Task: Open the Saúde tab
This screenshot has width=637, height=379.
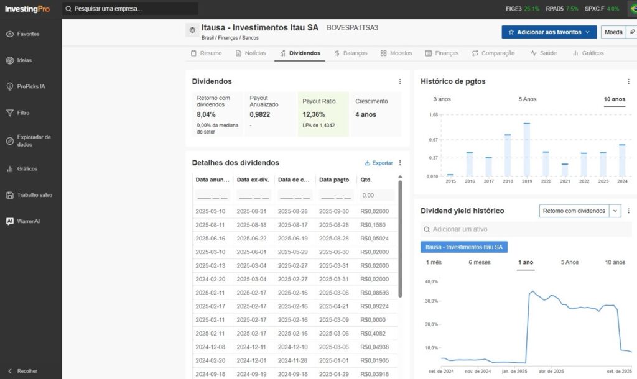Action: (x=543, y=53)
